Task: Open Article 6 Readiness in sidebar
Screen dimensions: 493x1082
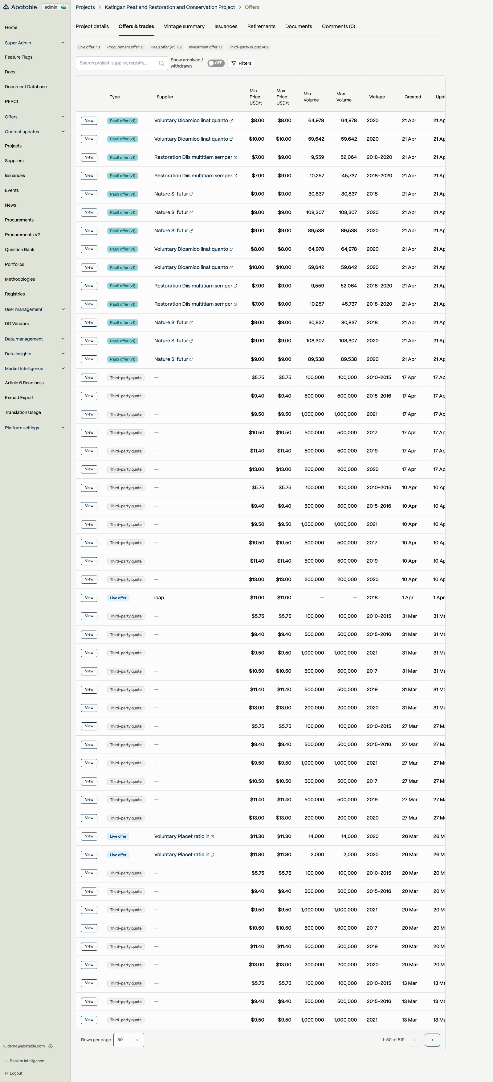Action: click(24, 383)
